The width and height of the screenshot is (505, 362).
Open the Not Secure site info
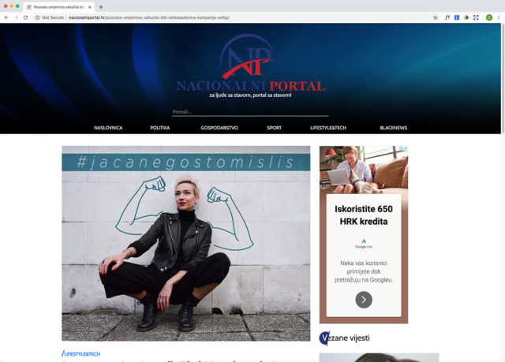click(x=50, y=17)
